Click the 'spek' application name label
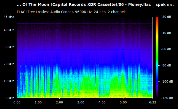This screenshot has width=178, height=109. click(x=161, y=5)
